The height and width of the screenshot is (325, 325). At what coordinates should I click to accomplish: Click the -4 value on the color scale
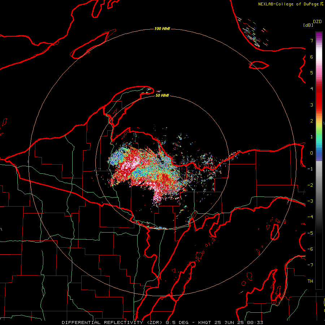click(310, 217)
